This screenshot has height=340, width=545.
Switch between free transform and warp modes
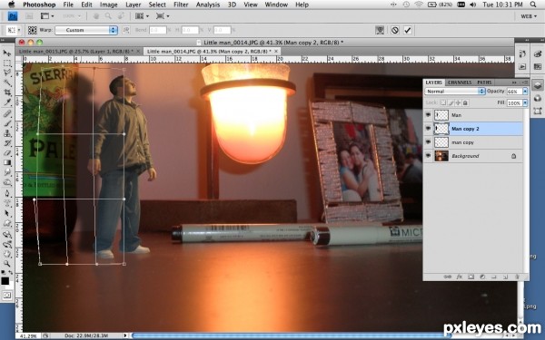coord(380,30)
